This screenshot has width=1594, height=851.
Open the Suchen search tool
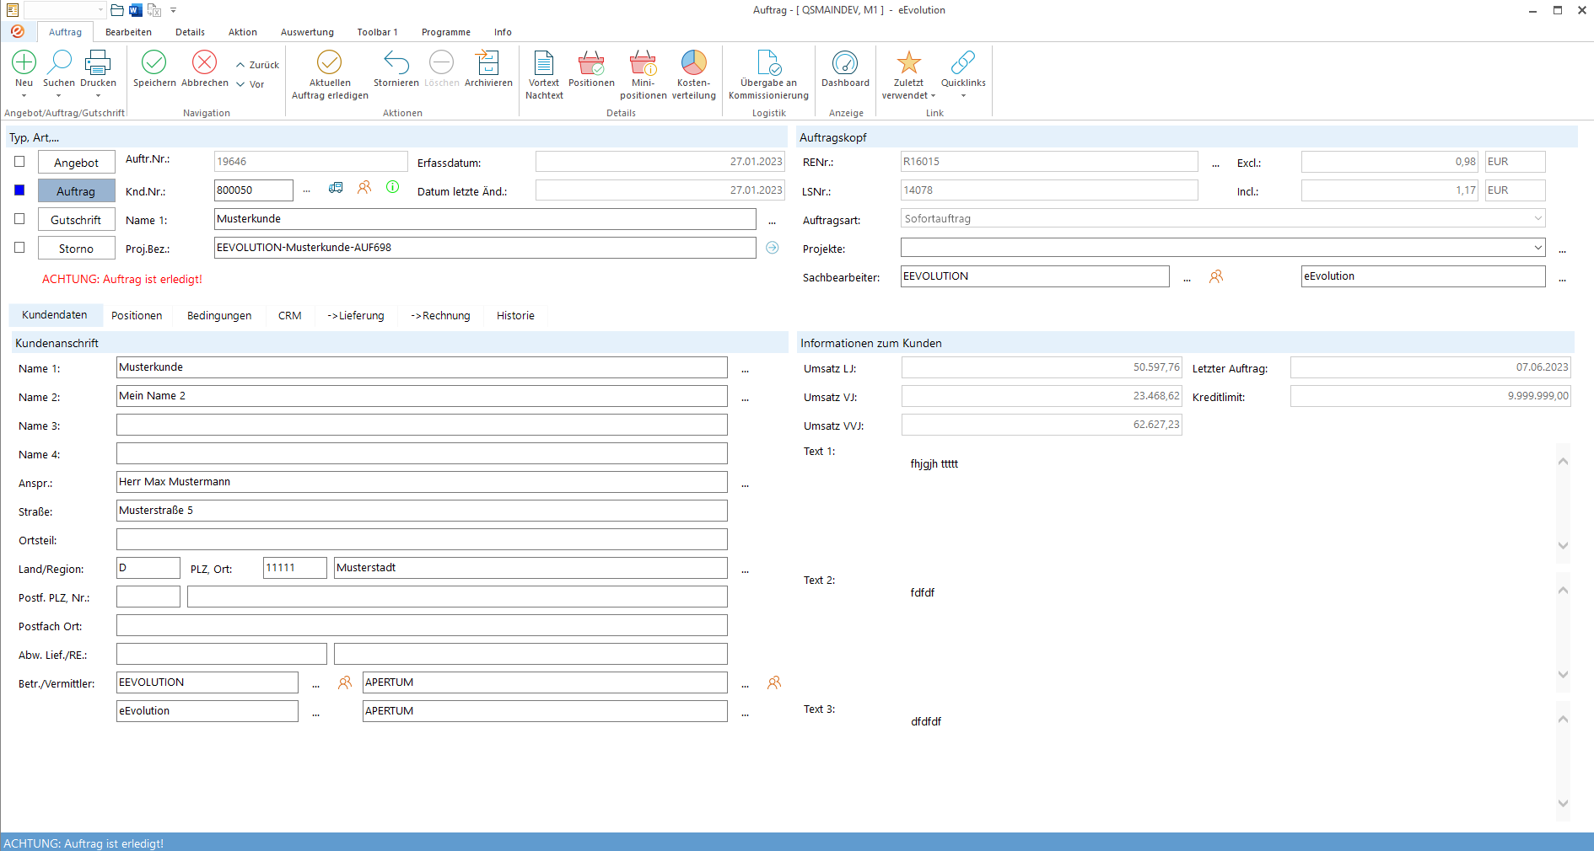59,62
